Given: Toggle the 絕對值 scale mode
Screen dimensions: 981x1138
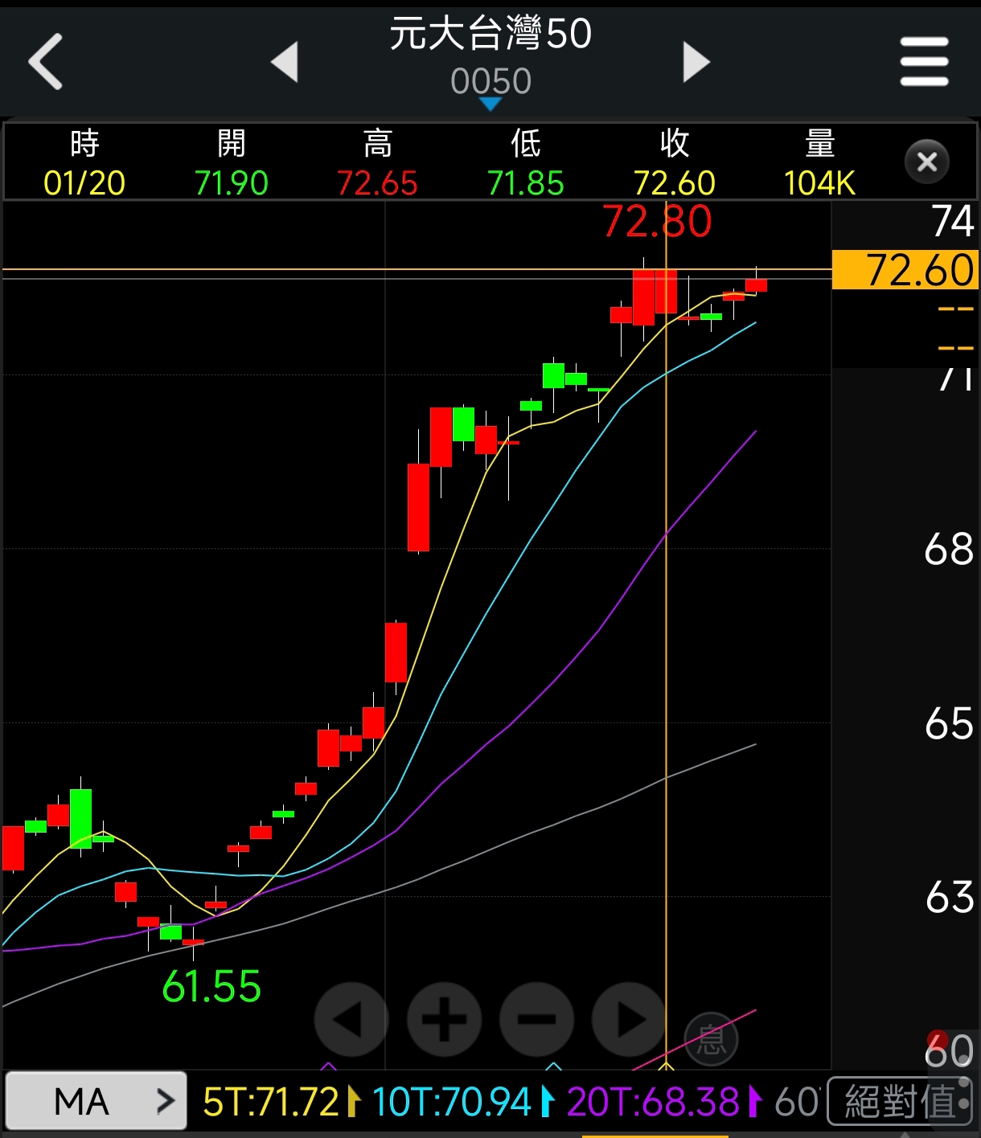Looking at the screenshot, I should [899, 1101].
